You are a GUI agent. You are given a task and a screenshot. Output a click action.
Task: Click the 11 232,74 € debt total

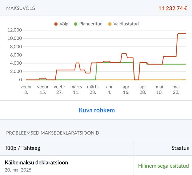tap(173, 8)
